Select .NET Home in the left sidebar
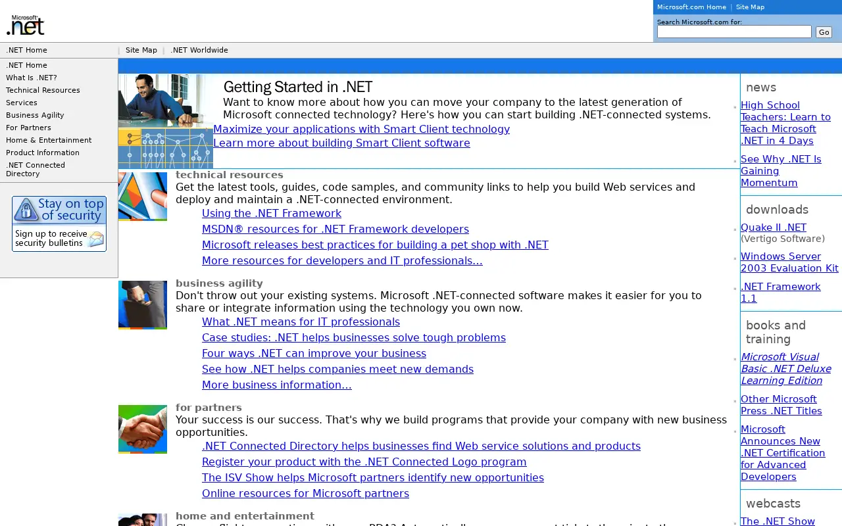 click(x=26, y=65)
